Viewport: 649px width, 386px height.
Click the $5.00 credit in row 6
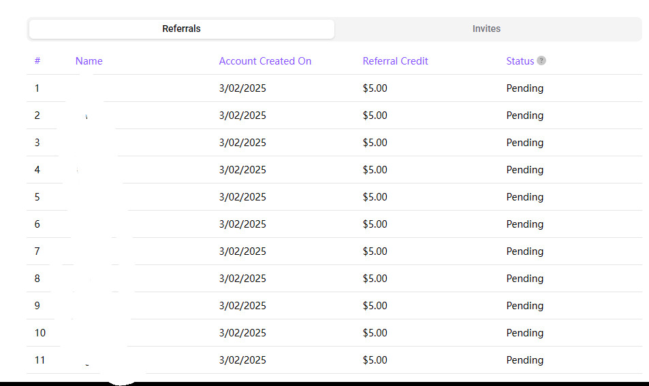pyautogui.click(x=375, y=224)
